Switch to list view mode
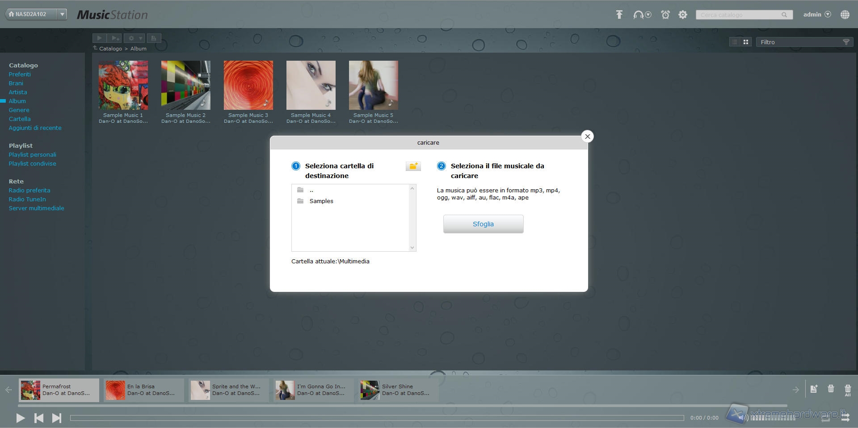858x428 pixels. pyautogui.click(x=735, y=42)
